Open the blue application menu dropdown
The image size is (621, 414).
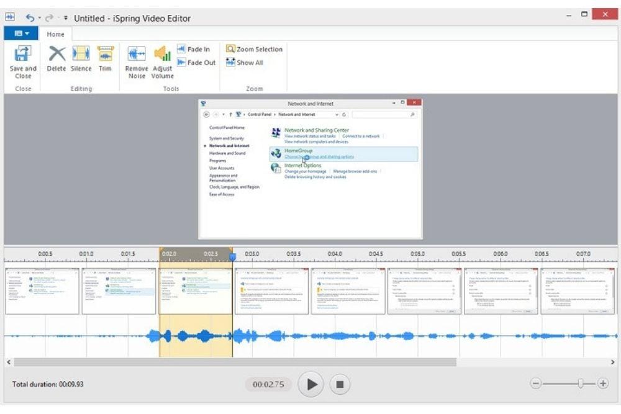coord(22,34)
